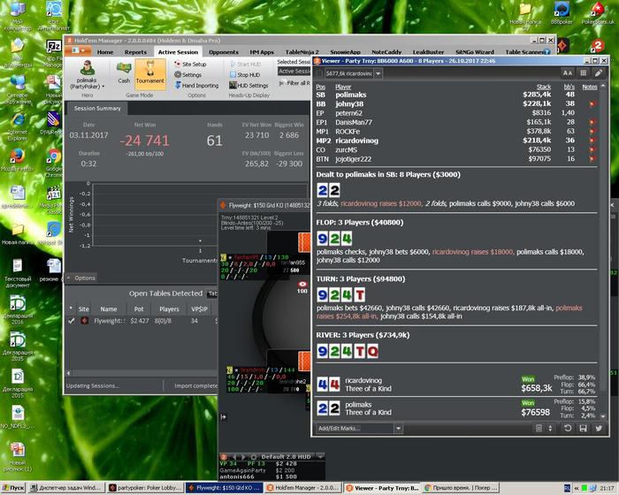Click the Viewer vertical scrollbar down arrow

tap(603, 416)
